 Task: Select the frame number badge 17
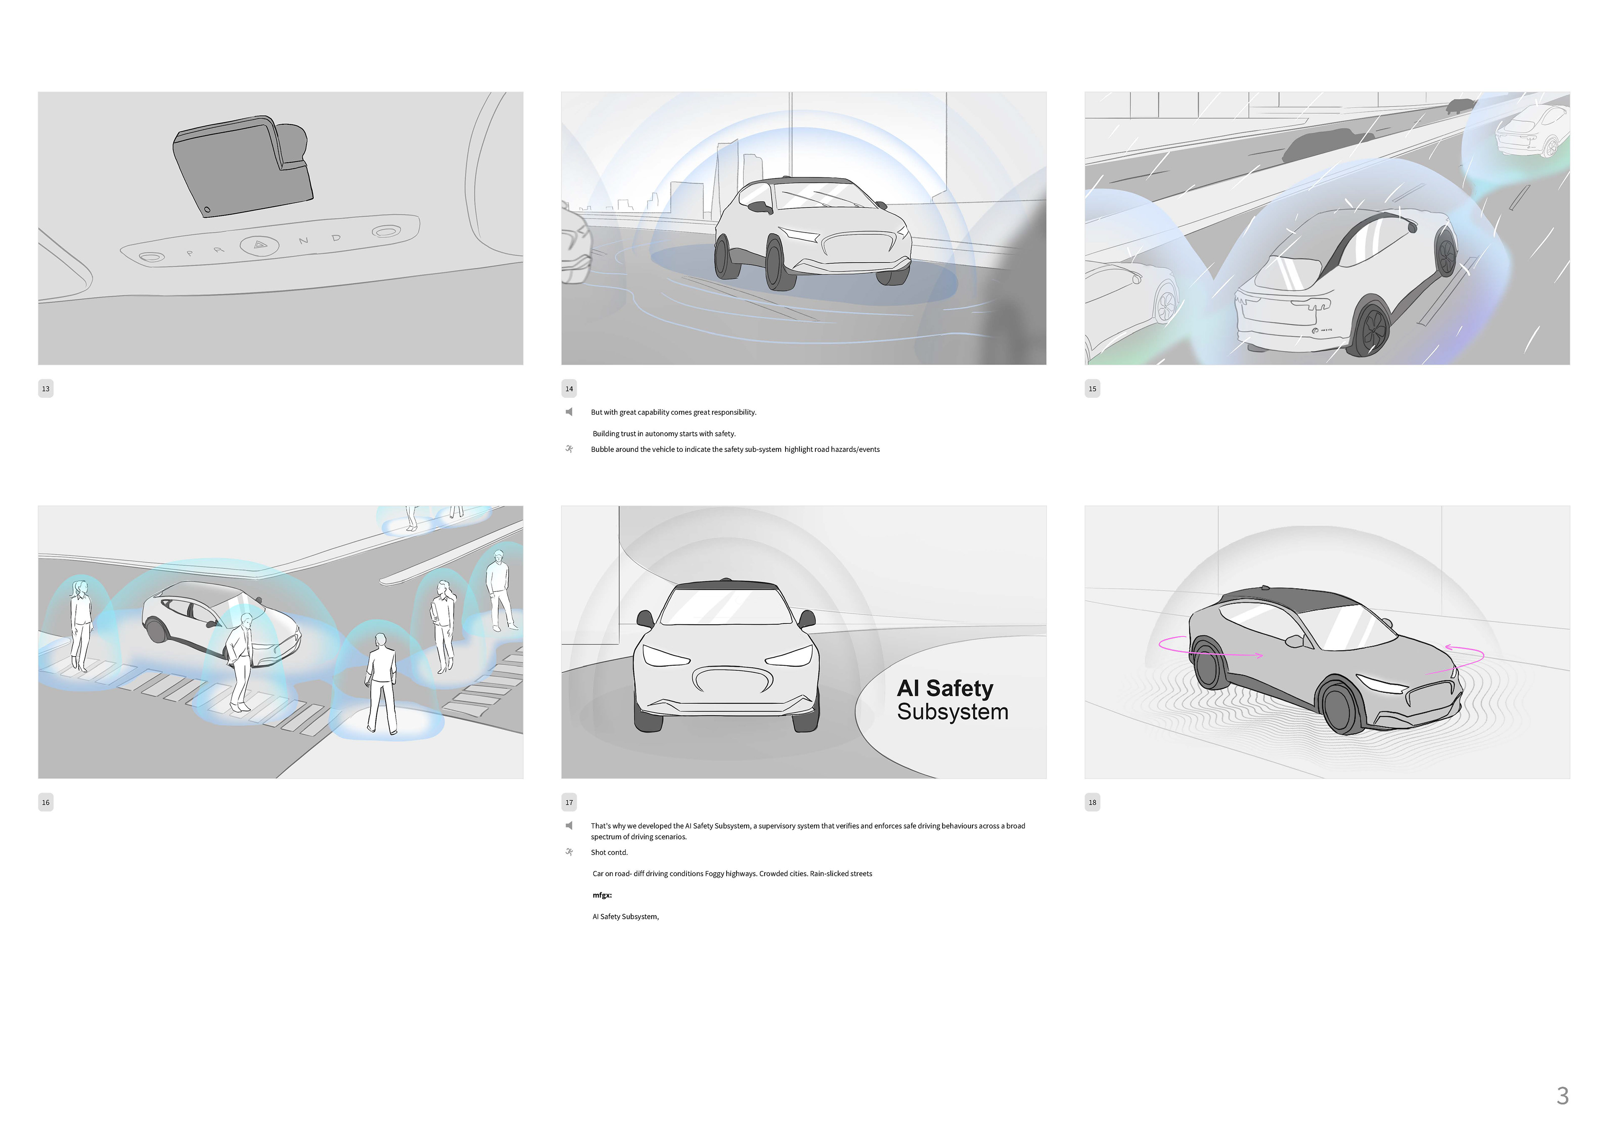[569, 802]
